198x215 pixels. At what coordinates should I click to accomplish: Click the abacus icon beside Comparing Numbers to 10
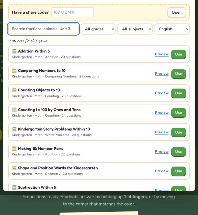14,71
